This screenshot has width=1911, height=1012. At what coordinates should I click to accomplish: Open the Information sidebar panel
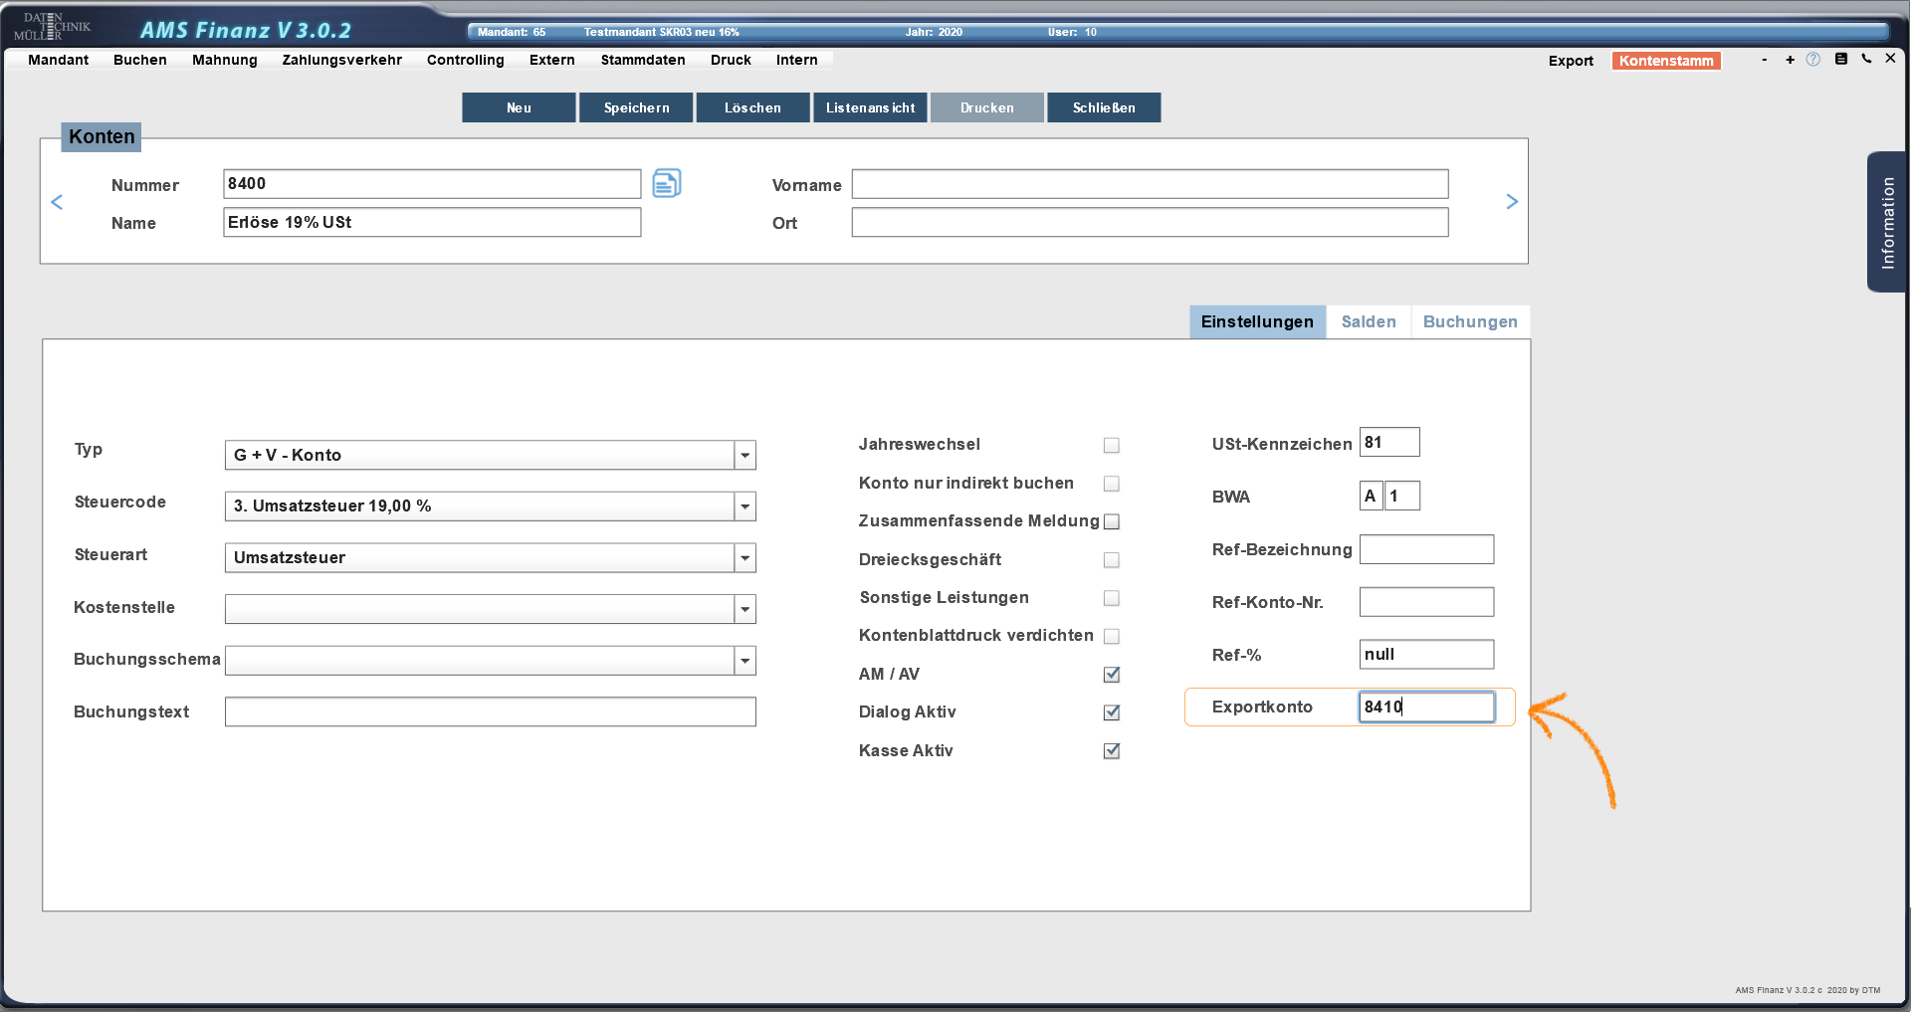(x=1886, y=221)
